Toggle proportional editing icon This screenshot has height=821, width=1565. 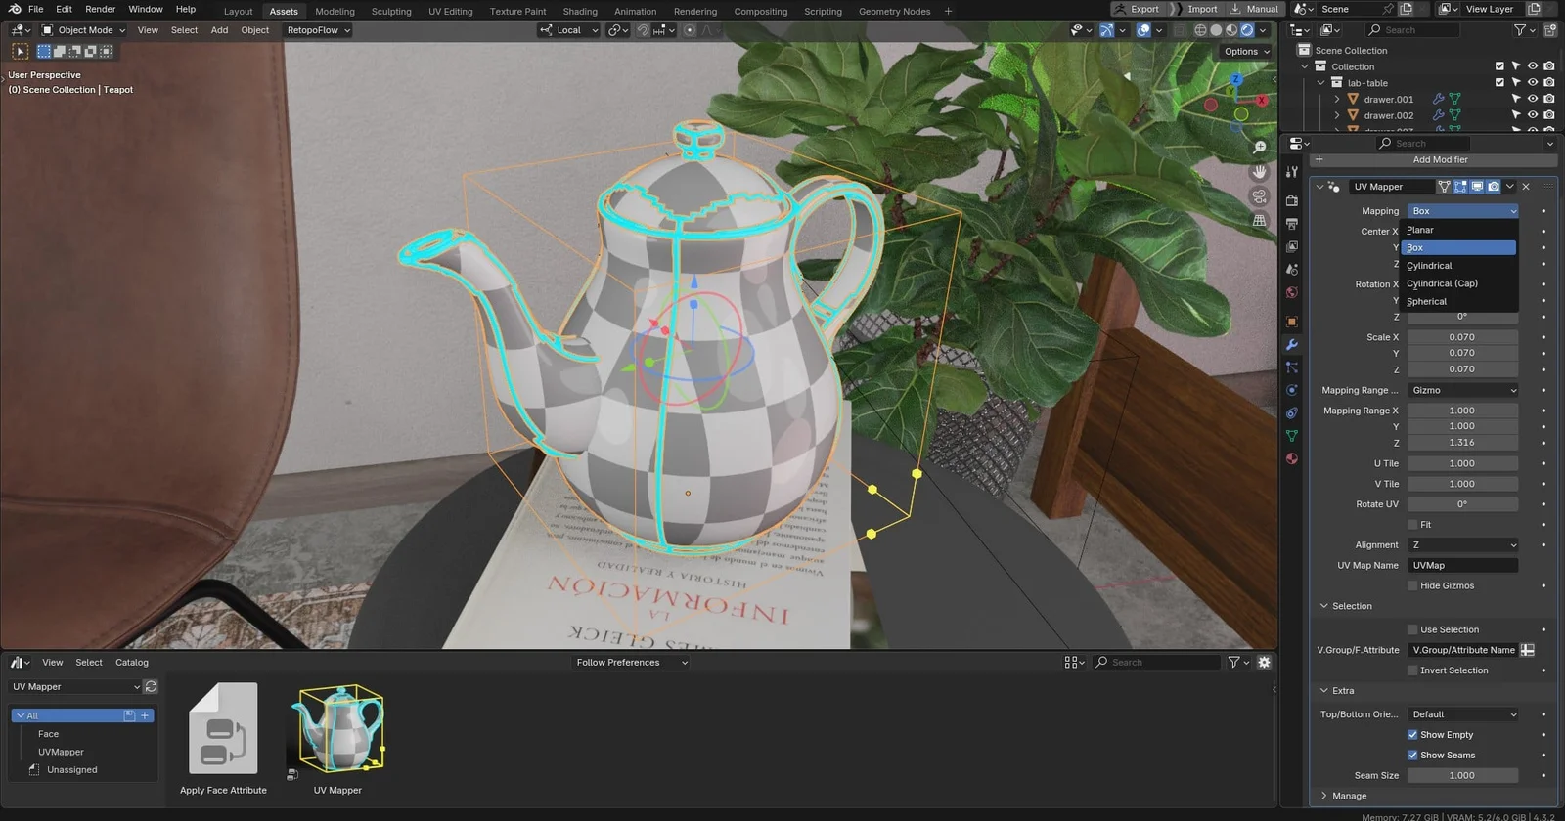click(690, 30)
